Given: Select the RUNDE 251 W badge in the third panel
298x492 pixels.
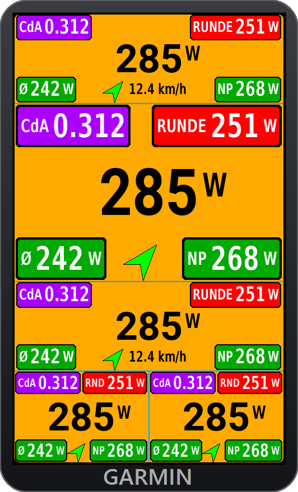Looking at the screenshot, I should (x=235, y=294).
